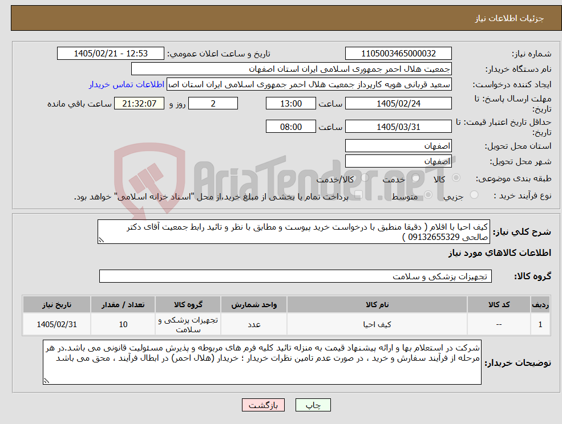Click the تاریخ نیاز column header
The height and width of the screenshot is (424, 562).
tap(56, 304)
